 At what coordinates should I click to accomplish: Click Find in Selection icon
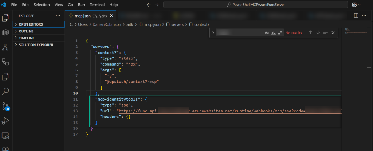tap(326, 32)
